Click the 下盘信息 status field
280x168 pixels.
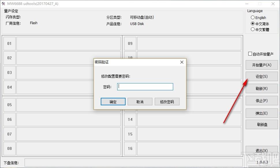pyautogui.click(x=133, y=163)
